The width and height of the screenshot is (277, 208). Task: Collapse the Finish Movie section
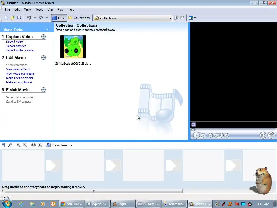(x=44, y=90)
